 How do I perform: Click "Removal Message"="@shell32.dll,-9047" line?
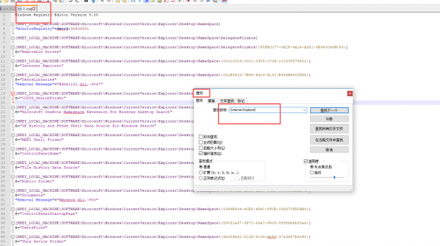pyautogui.click(x=59, y=84)
